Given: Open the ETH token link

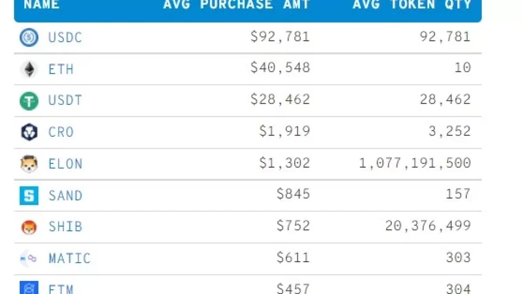Looking at the screenshot, I should [61, 69].
